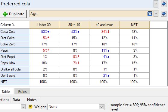Click the Coca-Cola 34% cell for 40 and over

tap(104, 32)
